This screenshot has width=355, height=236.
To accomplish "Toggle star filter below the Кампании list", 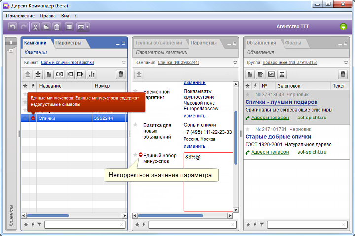I will point(26,224).
